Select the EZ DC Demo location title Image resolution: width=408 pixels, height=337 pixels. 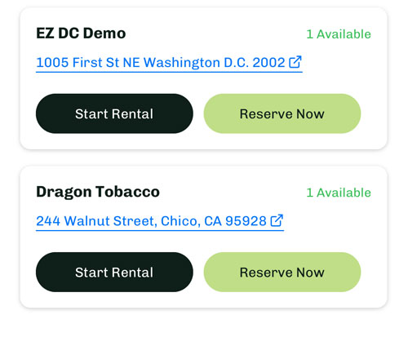pos(81,33)
